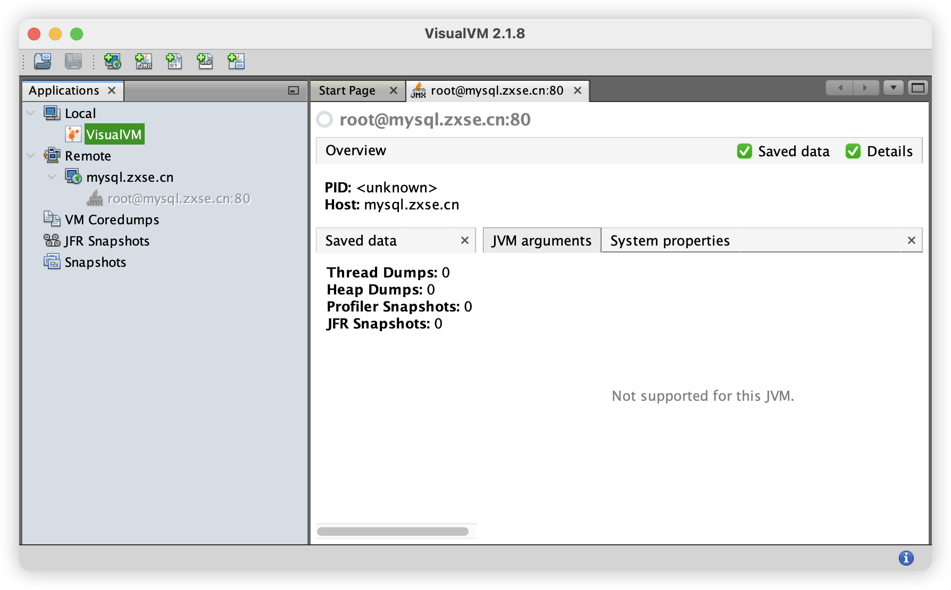
Task: Click the Add JMX Connection toolbar icon
Action: [x=143, y=62]
